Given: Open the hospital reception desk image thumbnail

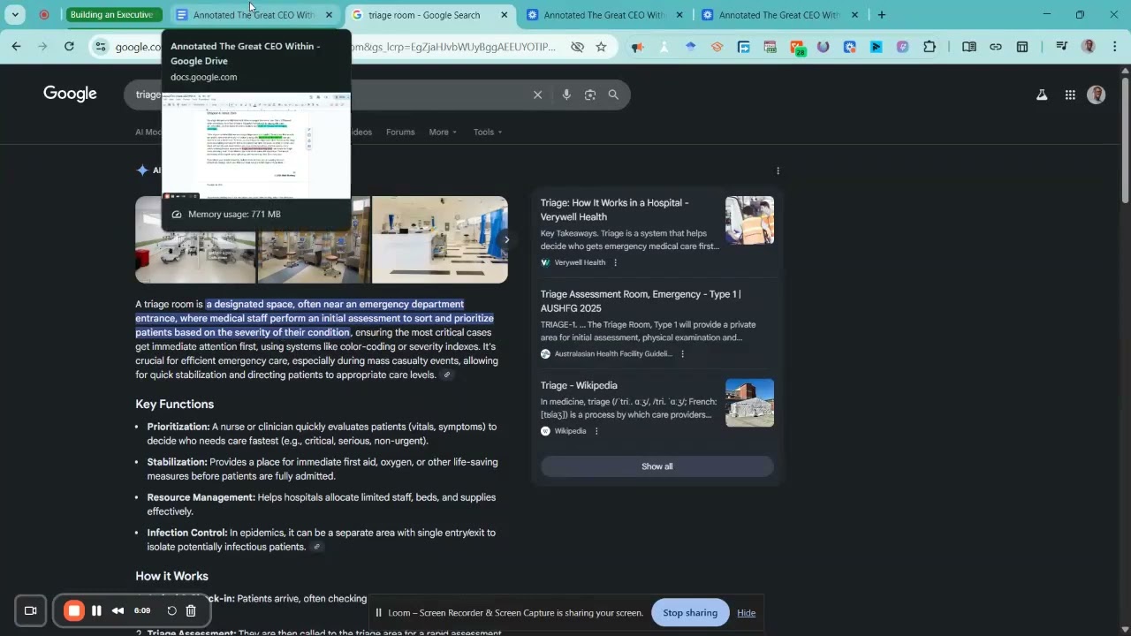Looking at the screenshot, I should tap(440, 239).
